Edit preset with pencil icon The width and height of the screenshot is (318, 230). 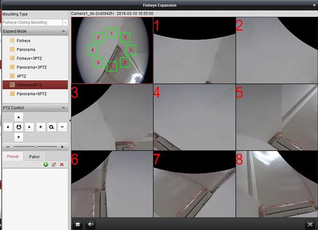coord(54,165)
